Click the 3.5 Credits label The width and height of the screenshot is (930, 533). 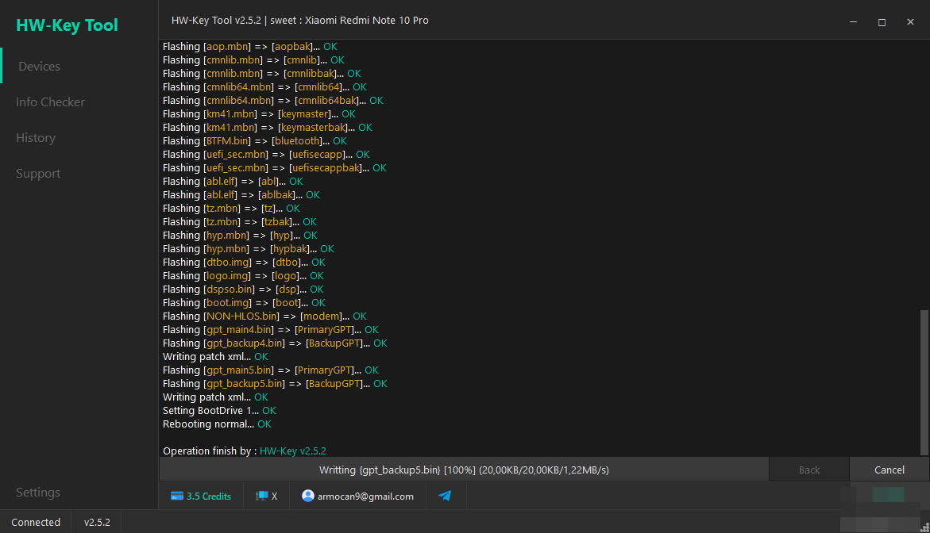(209, 497)
